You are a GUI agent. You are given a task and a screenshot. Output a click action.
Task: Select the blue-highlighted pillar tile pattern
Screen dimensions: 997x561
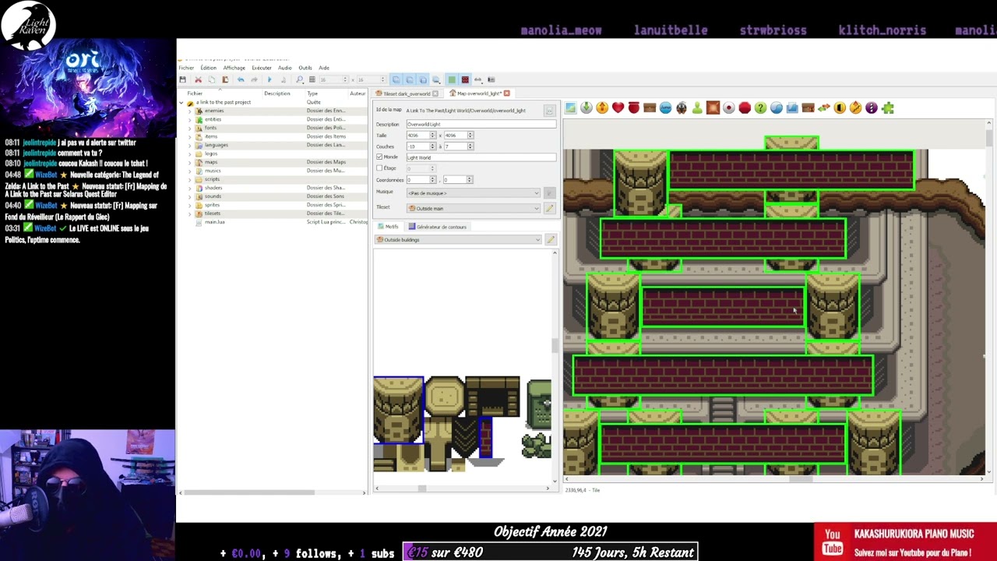coord(398,410)
